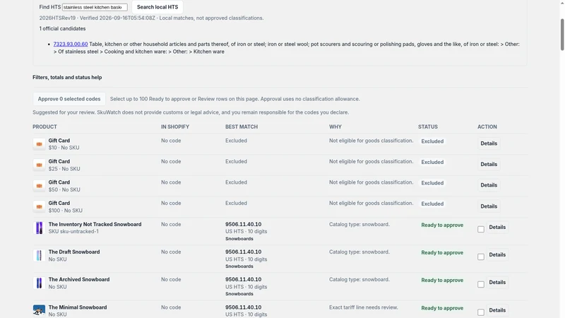The height and width of the screenshot is (318, 565).
Task: Click The Draft Snowboard thumbnail
Action: click(x=39, y=255)
